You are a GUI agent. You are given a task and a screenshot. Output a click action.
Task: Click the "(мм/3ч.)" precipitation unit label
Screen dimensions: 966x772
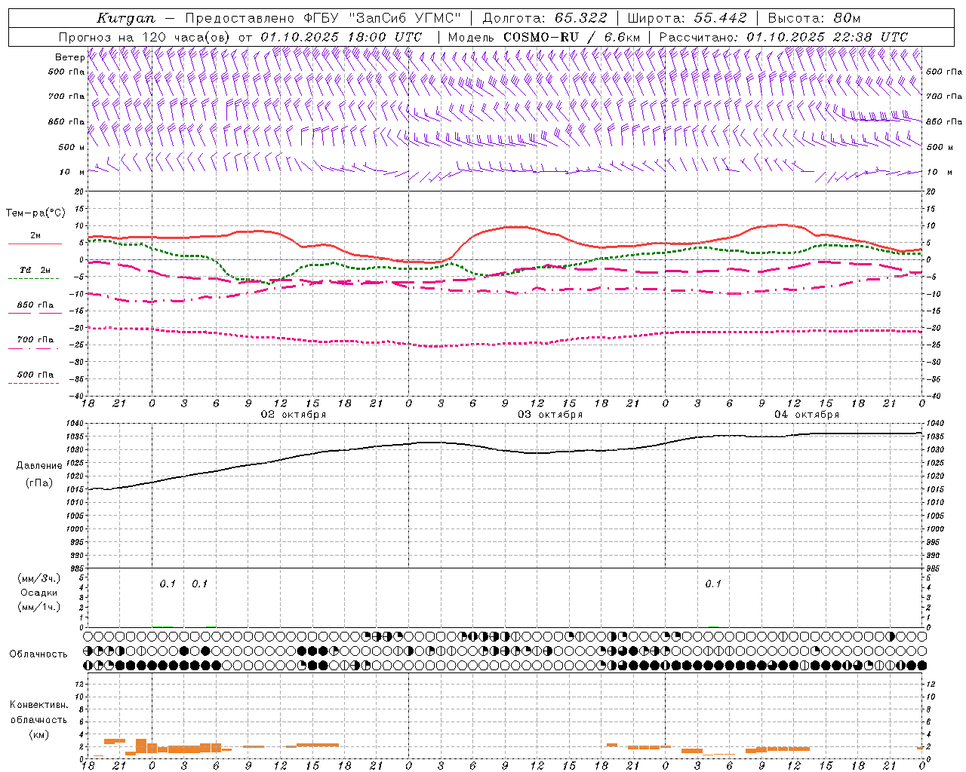[39, 578]
